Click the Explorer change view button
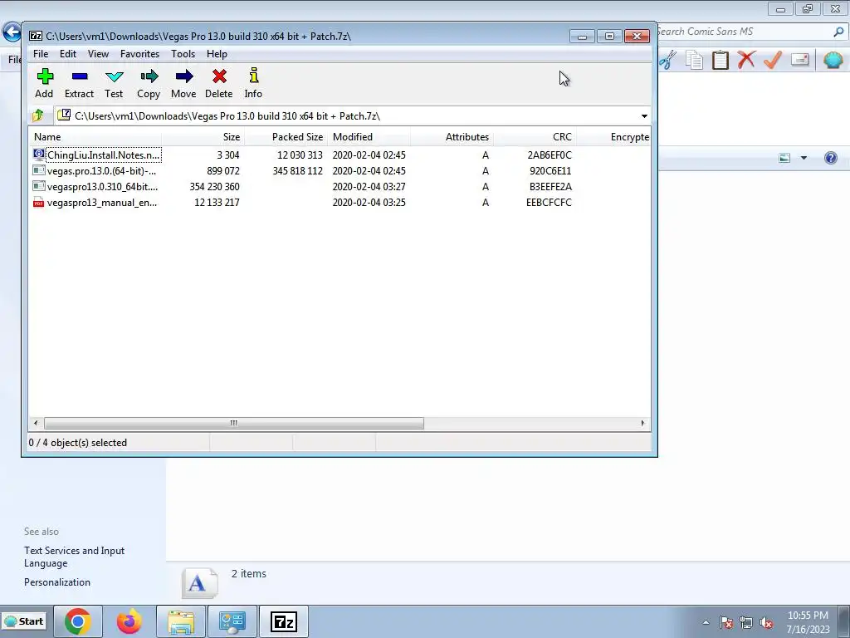The height and width of the screenshot is (638, 850). pyautogui.click(x=784, y=158)
